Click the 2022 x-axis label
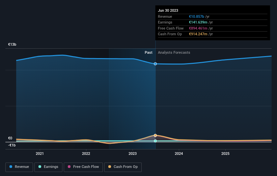Image resolution: width=277 pixels, height=176 pixels. [x=86, y=154]
